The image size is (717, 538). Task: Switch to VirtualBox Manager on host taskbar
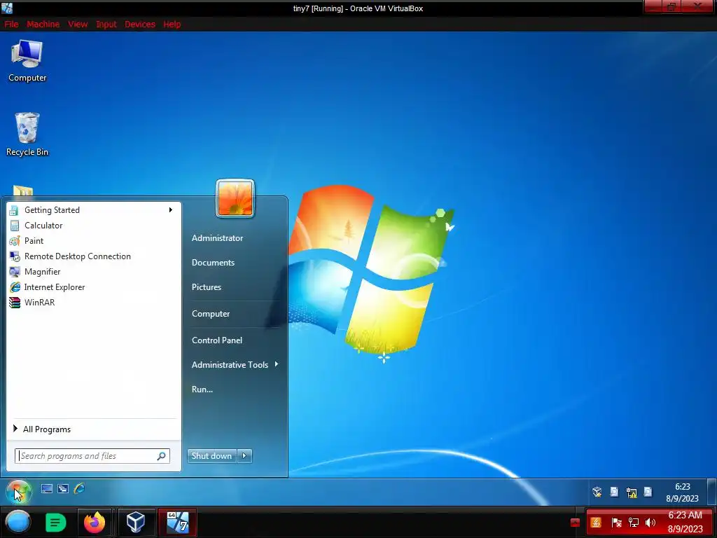pos(136,522)
